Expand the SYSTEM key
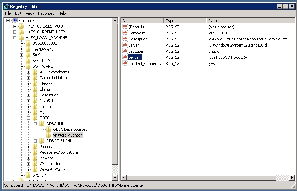 click(21, 175)
